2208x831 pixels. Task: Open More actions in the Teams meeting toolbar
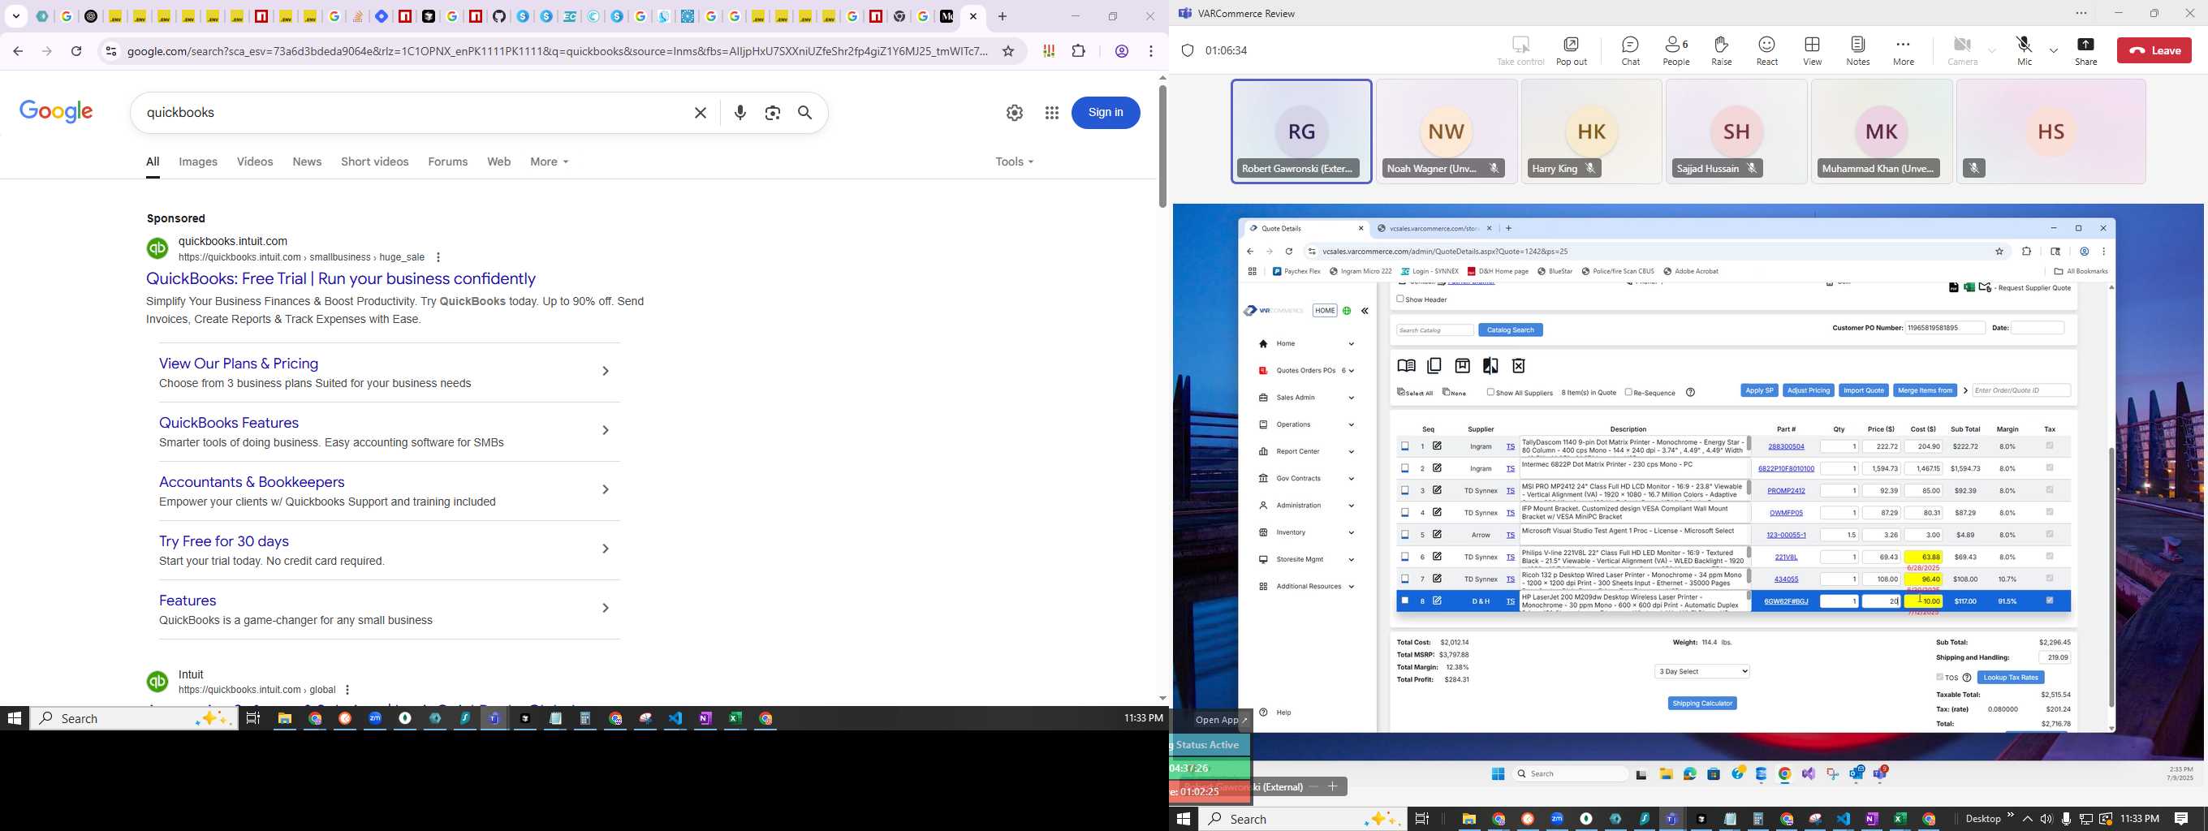(1903, 50)
